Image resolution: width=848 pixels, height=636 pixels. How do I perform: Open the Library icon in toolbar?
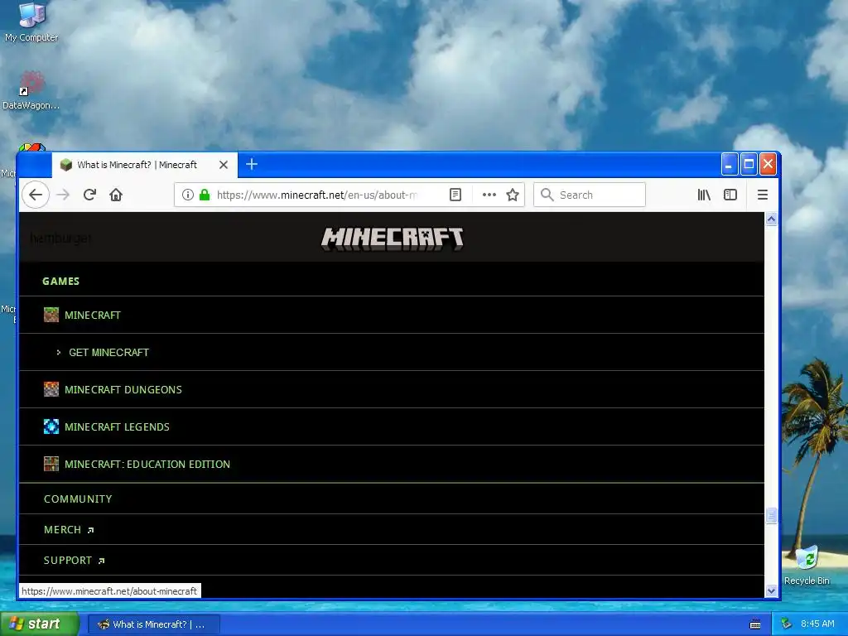704,195
